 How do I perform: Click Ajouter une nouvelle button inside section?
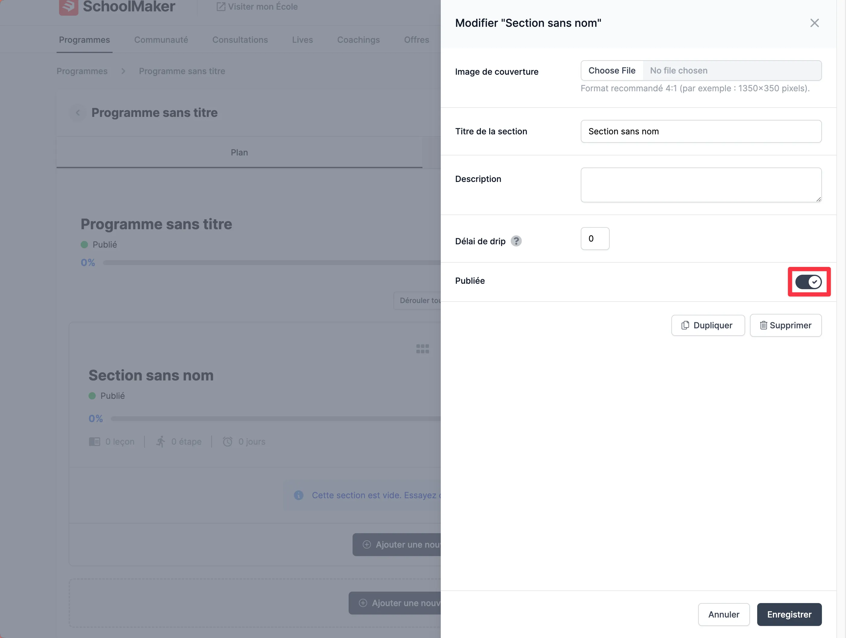[x=397, y=545]
